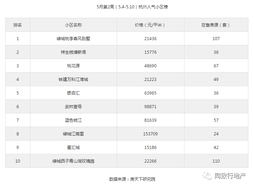This screenshot has height=187, width=254.
Task: Click the price 21223
Action: click(150, 80)
